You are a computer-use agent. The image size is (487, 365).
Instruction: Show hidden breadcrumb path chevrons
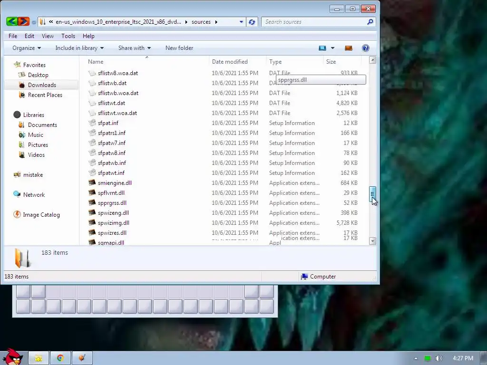[x=50, y=22]
